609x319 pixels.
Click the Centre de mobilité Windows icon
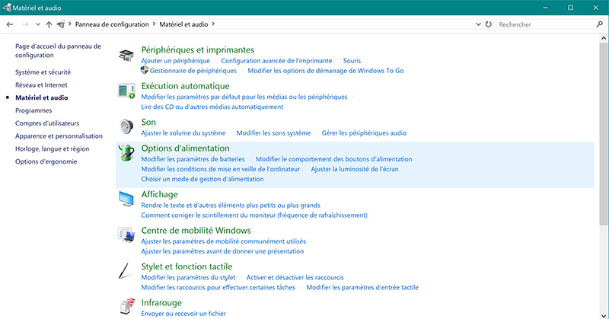click(x=127, y=235)
